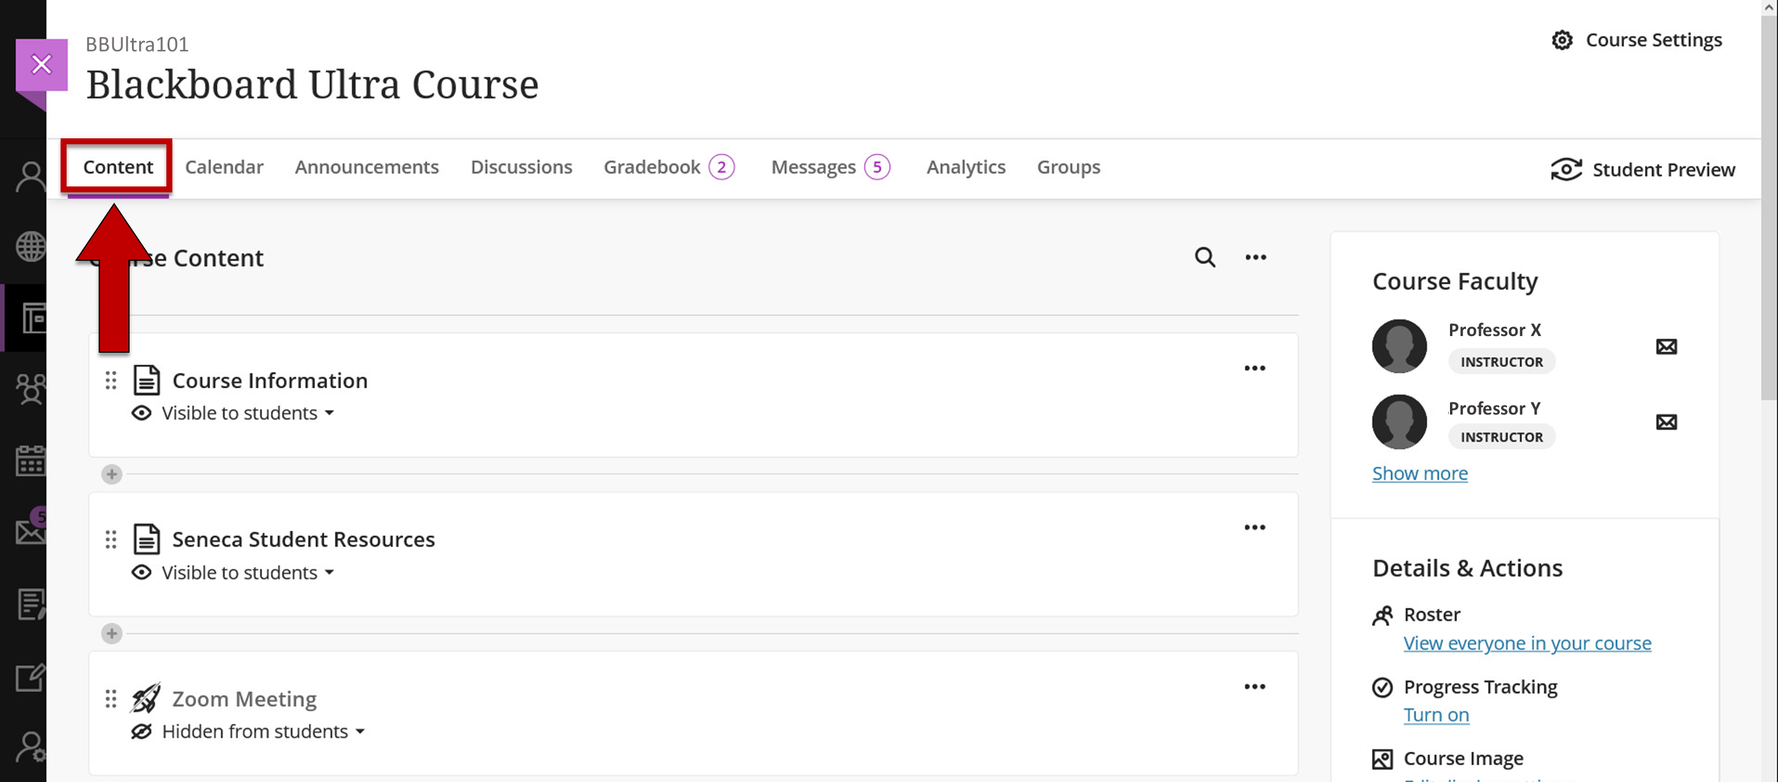Click the Student Preview eye icon
The height and width of the screenshot is (782, 1778).
pyautogui.click(x=1566, y=169)
